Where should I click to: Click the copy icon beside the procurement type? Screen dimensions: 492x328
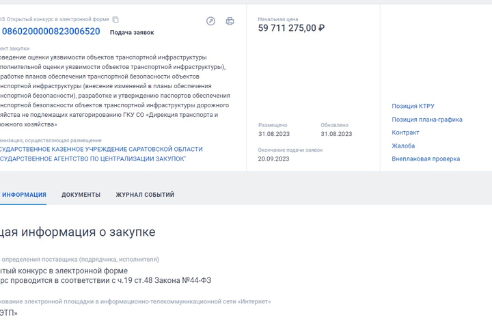(115, 20)
